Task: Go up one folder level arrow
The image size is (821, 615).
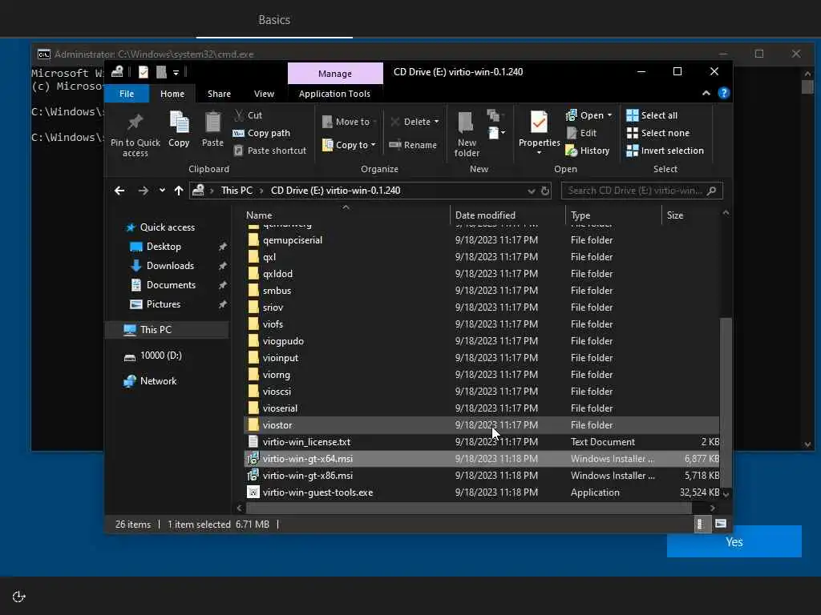Action: tap(179, 191)
